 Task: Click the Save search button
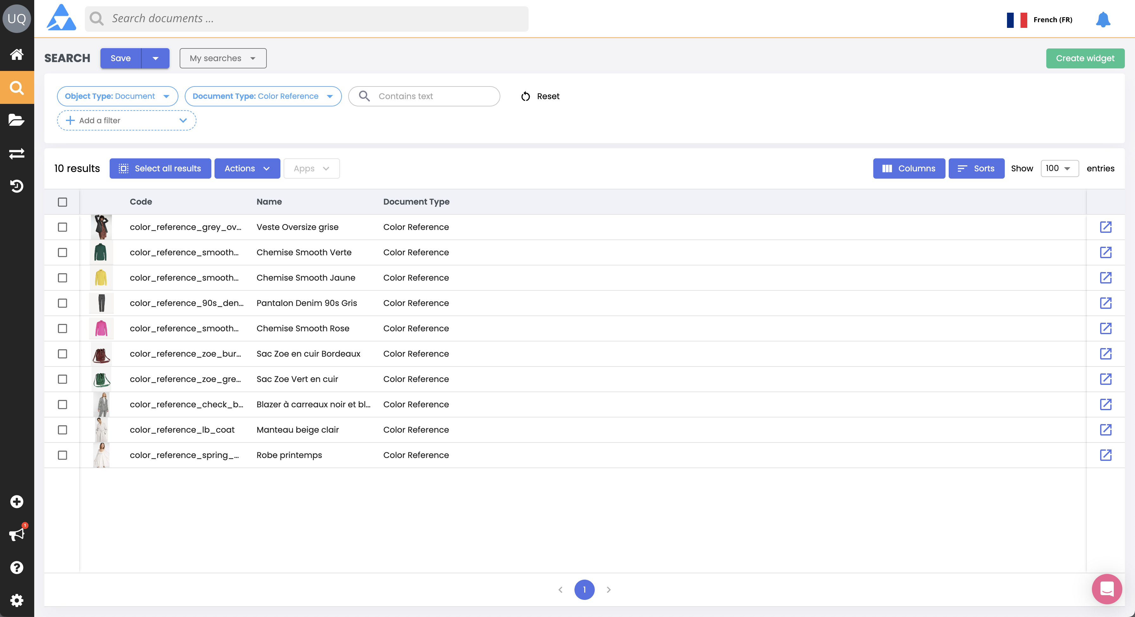coord(121,58)
